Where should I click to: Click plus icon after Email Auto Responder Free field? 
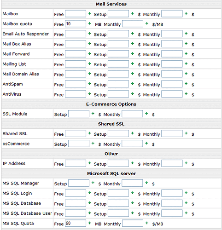coord(90,34)
